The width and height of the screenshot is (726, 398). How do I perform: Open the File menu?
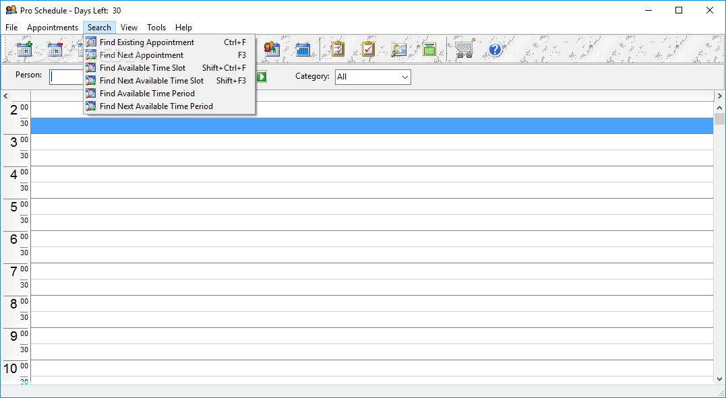click(x=11, y=28)
